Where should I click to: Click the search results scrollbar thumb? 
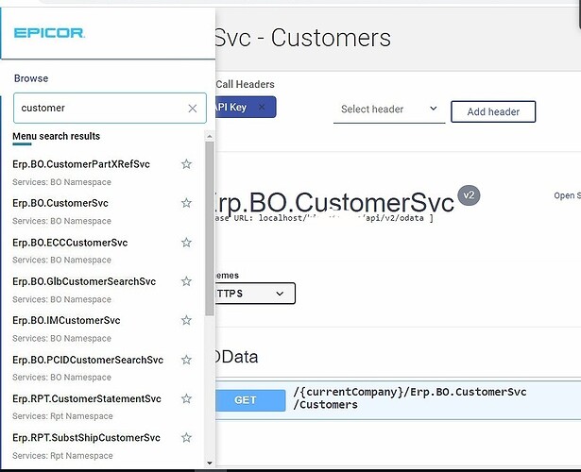point(210,228)
